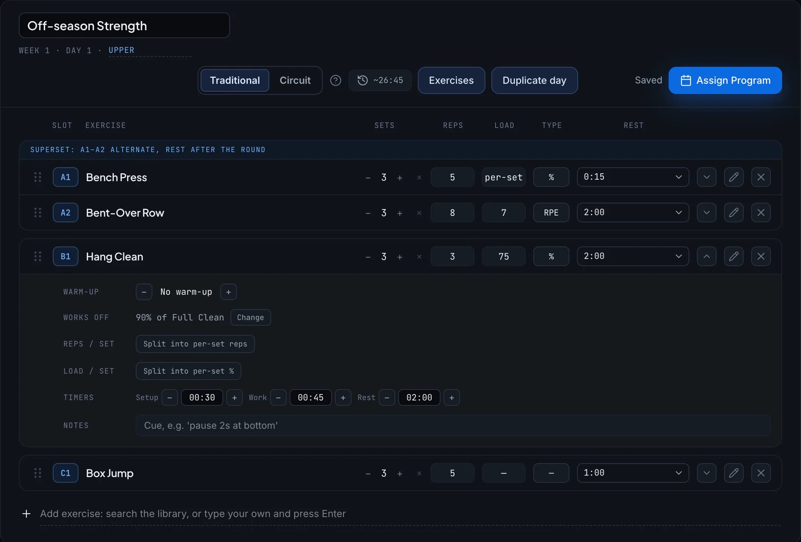The image size is (801, 542).
Task: Edit the Box Jump exercise pencil icon
Action: 733,473
